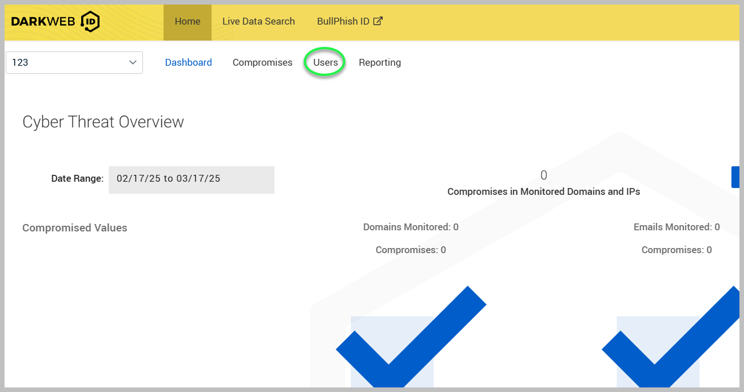Open the Home tab

coord(188,22)
